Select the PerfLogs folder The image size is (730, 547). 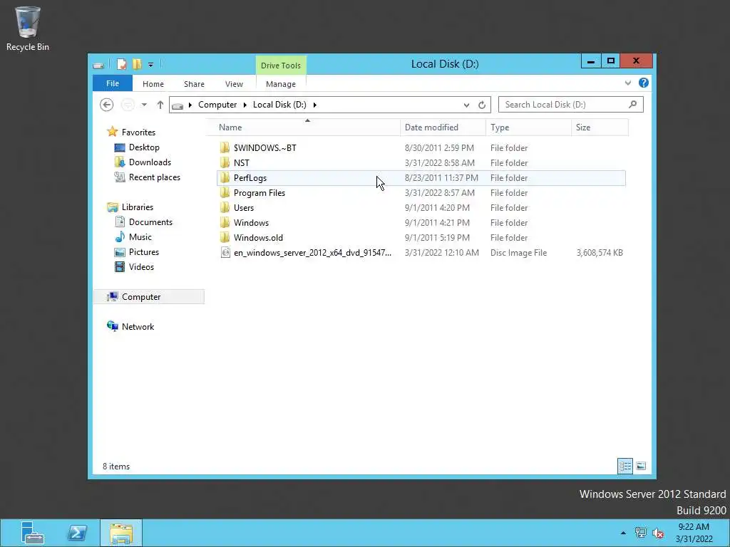pos(421,177)
